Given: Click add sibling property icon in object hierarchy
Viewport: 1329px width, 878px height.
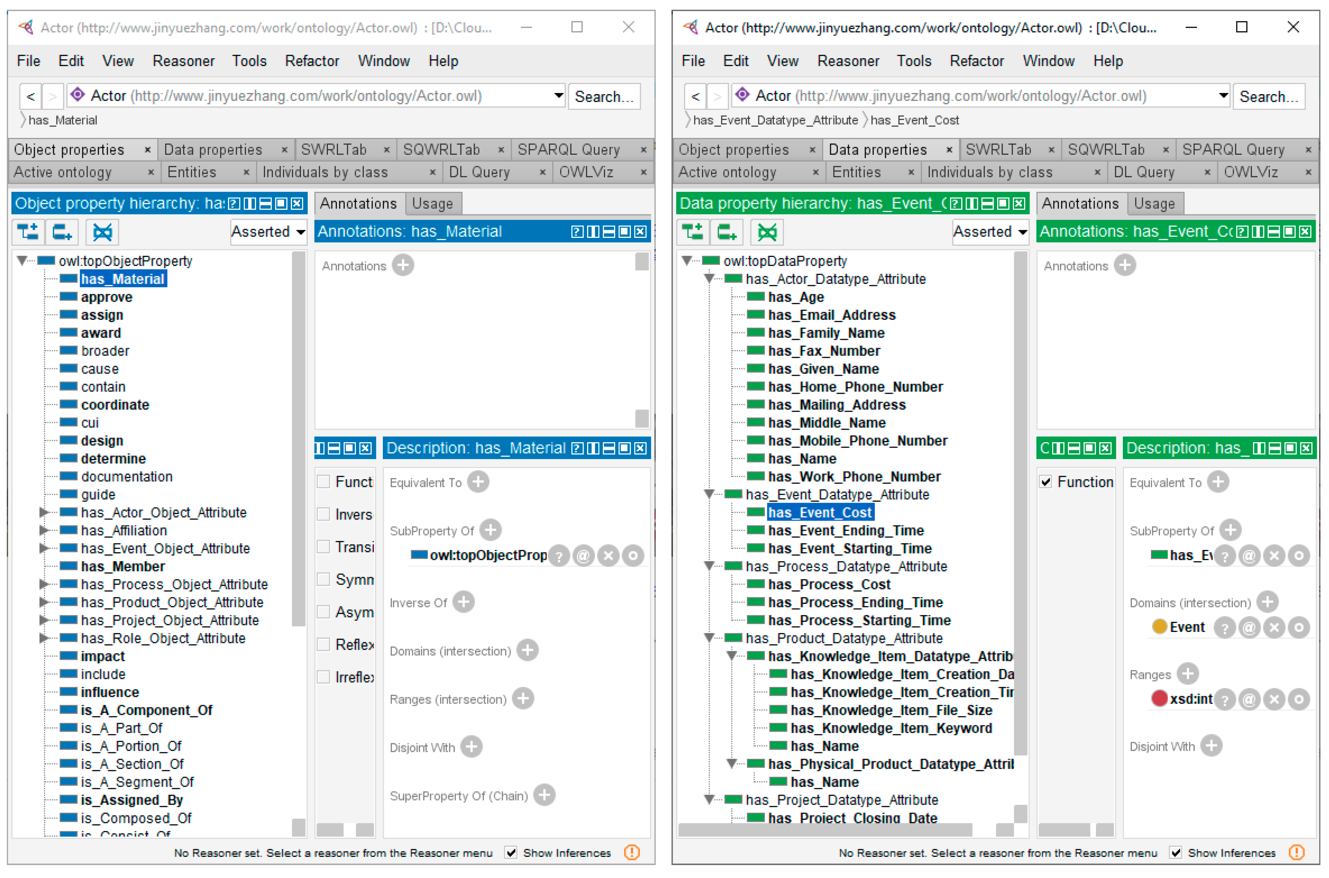Looking at the screenshot, I should (x=63, y=232).
